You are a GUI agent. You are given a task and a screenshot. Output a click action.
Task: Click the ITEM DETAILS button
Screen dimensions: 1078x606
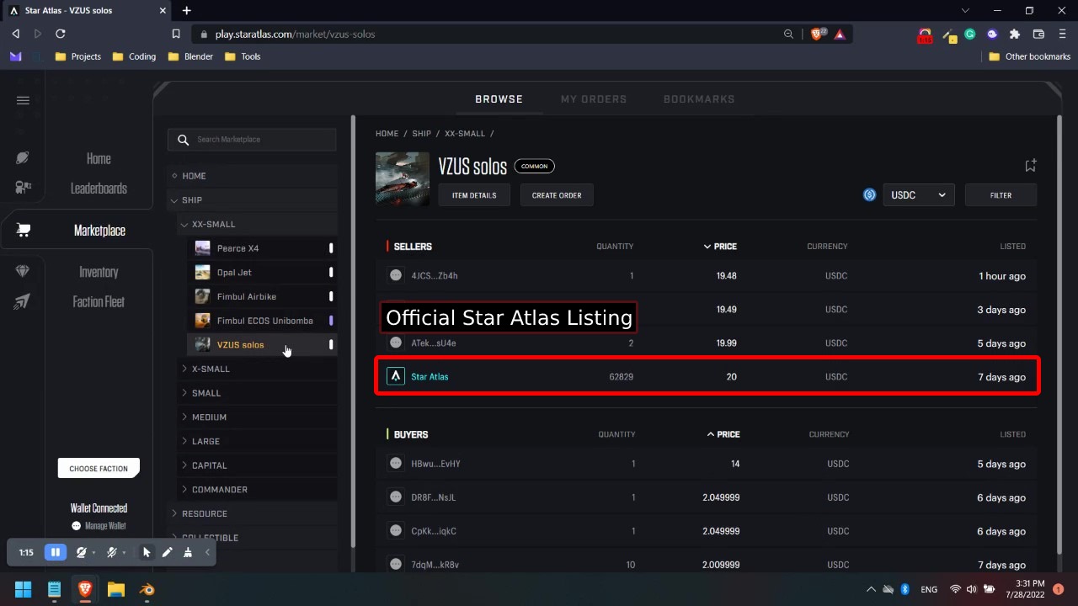474,195
